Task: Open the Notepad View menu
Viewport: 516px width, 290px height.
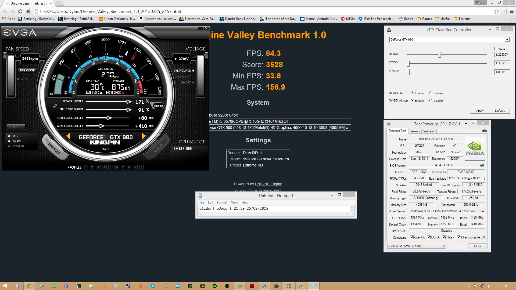Action: (x=234, y=202)
